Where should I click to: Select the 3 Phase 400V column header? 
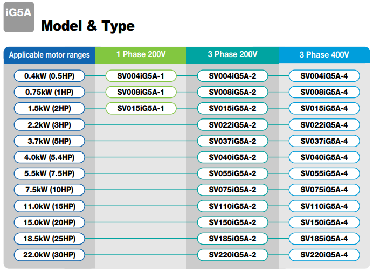[324, 55]
